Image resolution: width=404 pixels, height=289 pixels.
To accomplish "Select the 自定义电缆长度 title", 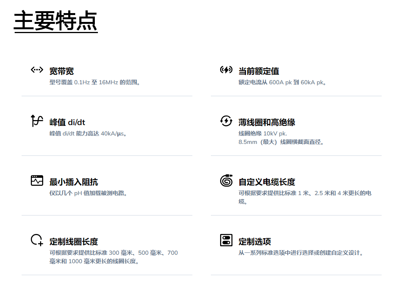I will (267, 182).
